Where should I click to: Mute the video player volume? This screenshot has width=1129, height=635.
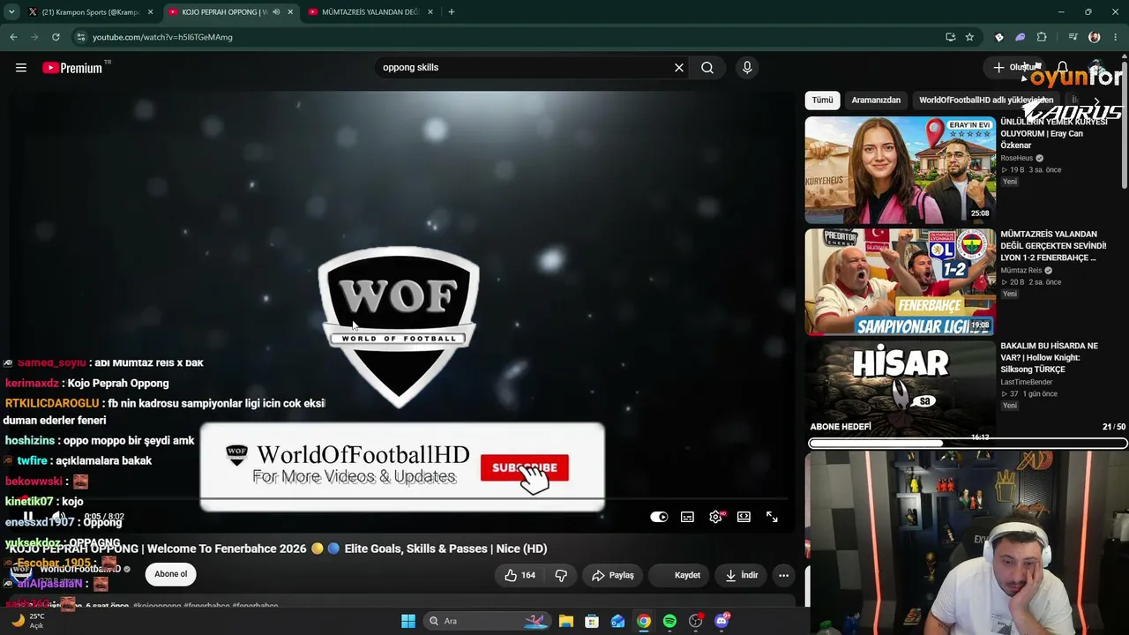[x=58, y=517]
